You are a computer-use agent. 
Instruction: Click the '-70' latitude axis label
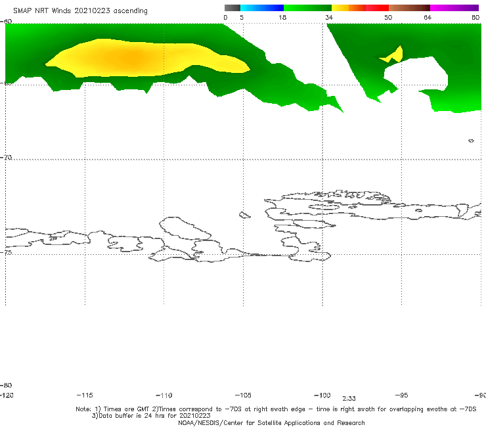(x=6, y=157)
